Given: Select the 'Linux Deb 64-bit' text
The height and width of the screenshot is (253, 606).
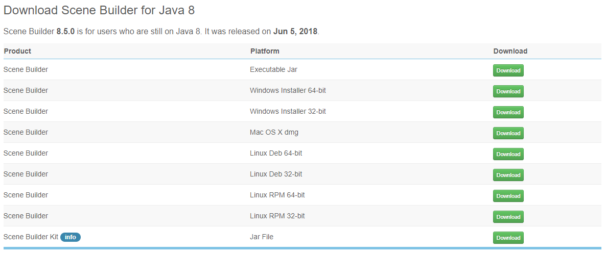Looking at the screenshot, I should click(276, 153).
